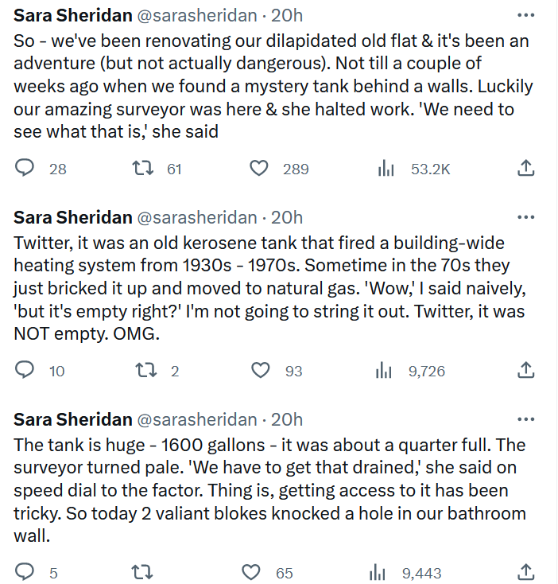Viewport: 558px width, 584px height.
Task: Share the kerosene tank tweet
Action: tap(525, 371)
